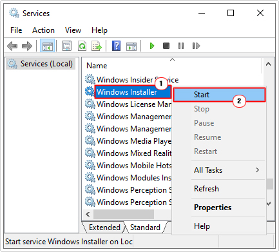Open the blue Help question mark icon
The image size is (279, 252).
(116, 46)
